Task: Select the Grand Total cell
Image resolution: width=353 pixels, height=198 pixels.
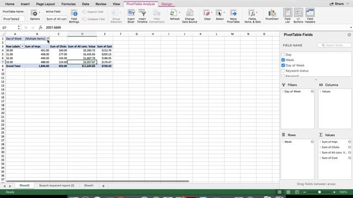Action: pos(15,66)
